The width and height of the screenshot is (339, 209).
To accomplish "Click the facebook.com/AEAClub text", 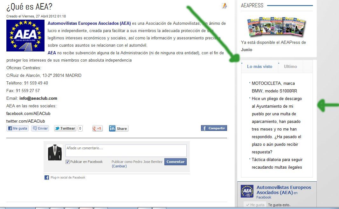I will pyautogui.click(x=28, y=114).
